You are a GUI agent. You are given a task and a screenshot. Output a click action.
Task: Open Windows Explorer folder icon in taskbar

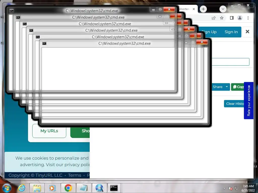[37, 188]
